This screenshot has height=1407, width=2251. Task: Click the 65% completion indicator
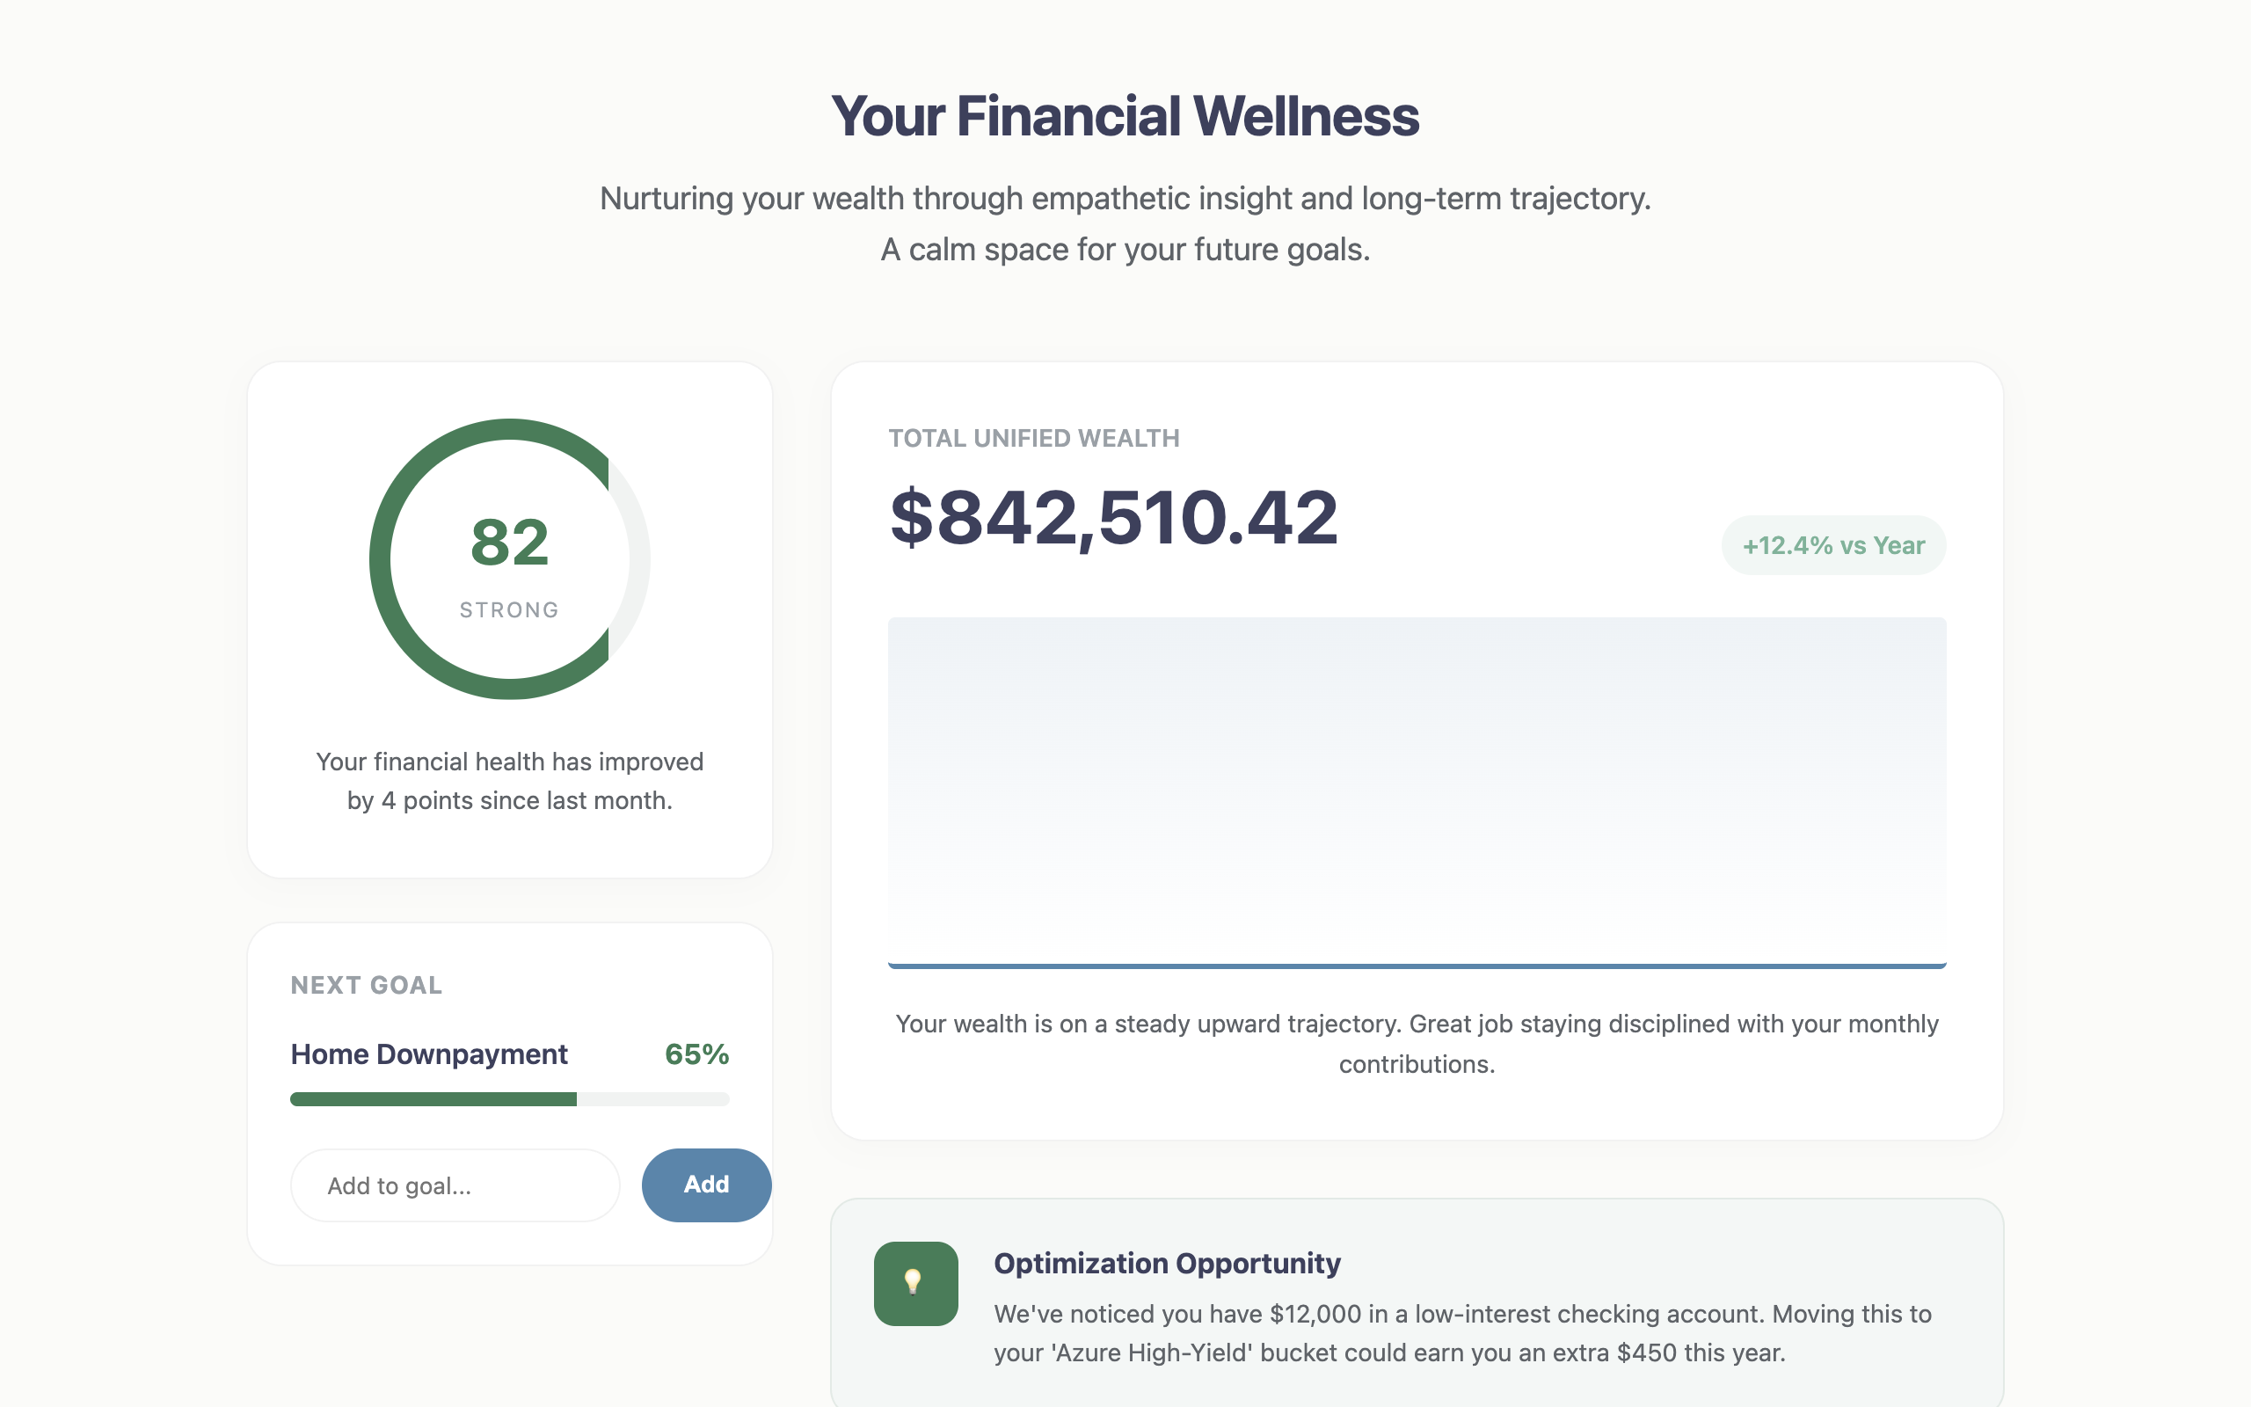pyautogui.click(x=696, y=1054)
